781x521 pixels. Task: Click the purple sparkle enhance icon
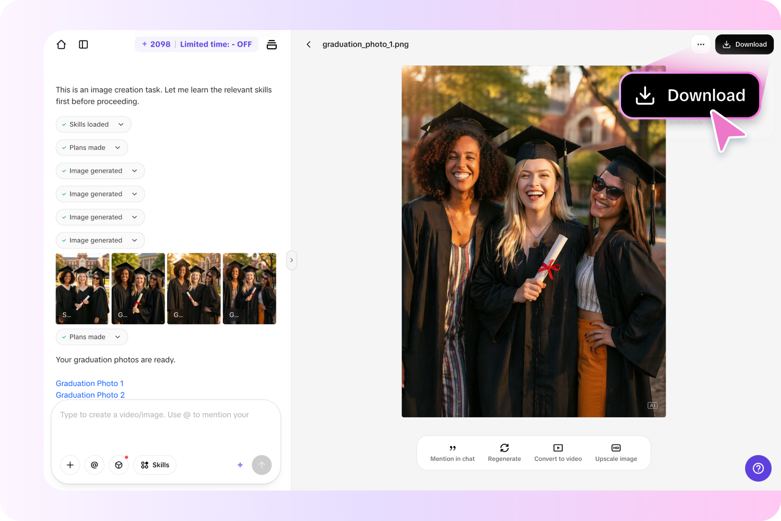(240, 465)
